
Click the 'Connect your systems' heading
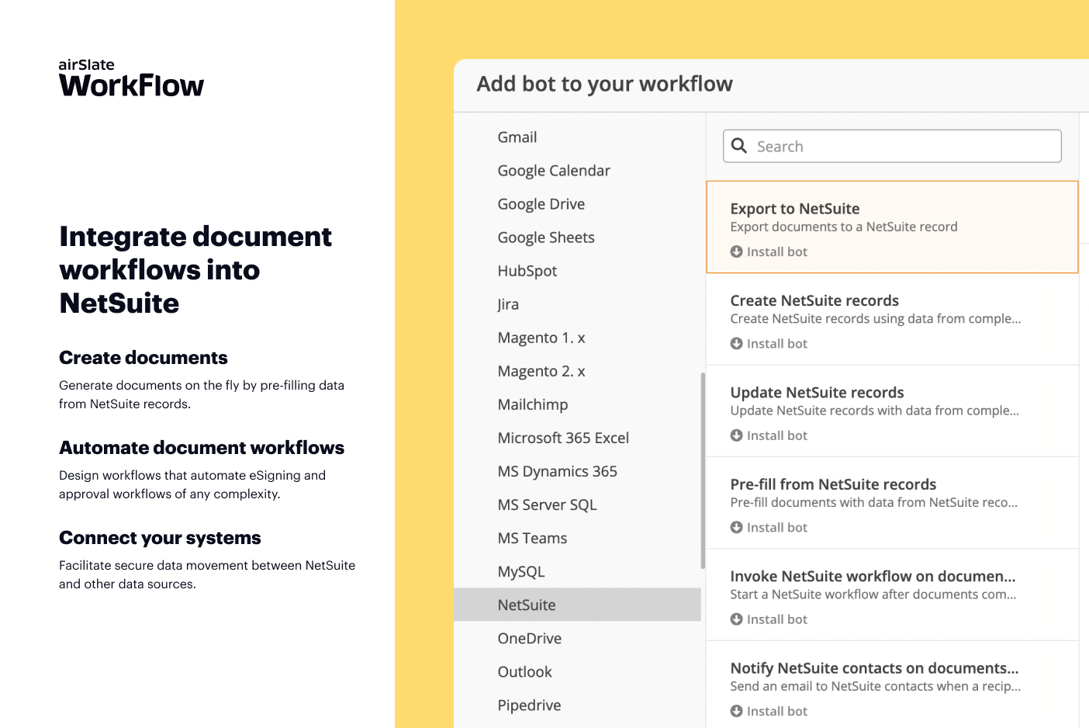coord(160,538)
